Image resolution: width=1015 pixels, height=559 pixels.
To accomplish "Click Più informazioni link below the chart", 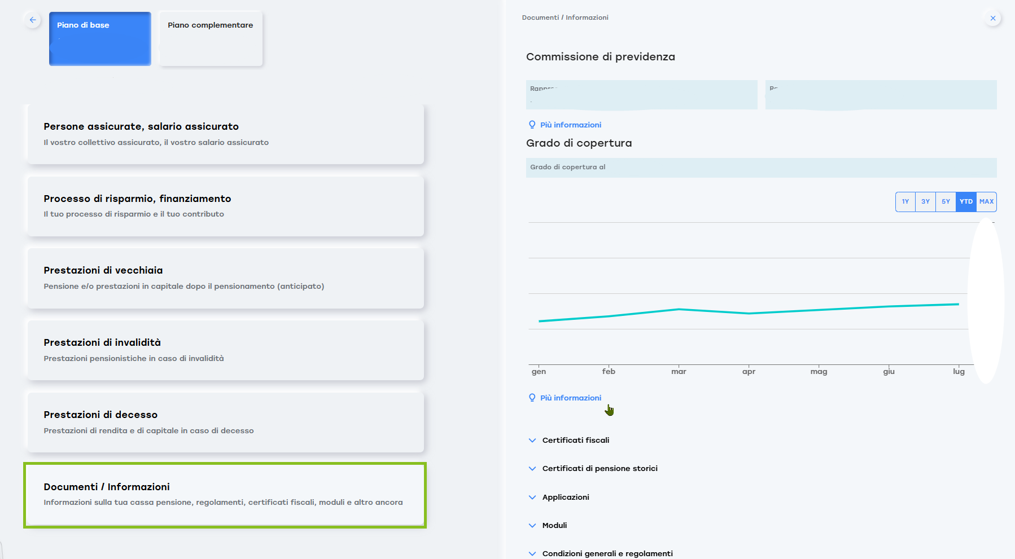I will click(570, 398).
